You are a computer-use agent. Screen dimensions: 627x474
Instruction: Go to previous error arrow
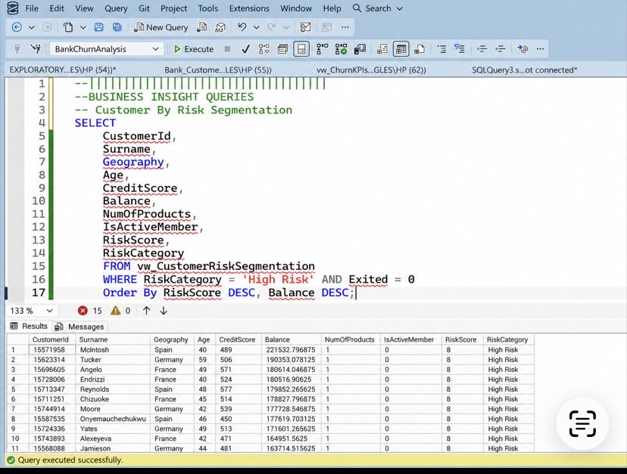(x=147, y=311)
